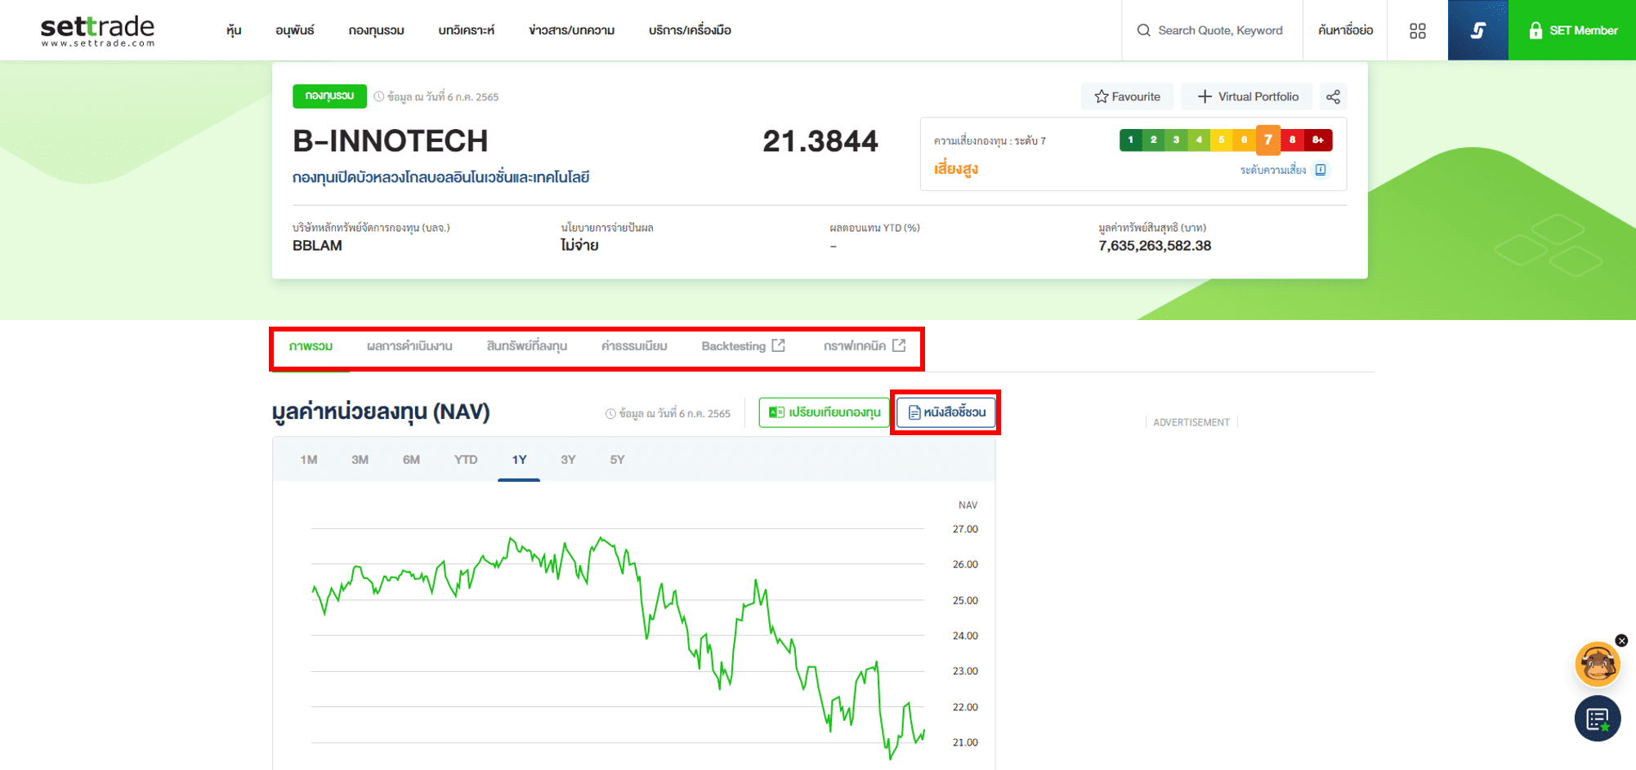Click the share icon
The height and width of the screenshot is (770, 1636).
(x=1333, y=97)
